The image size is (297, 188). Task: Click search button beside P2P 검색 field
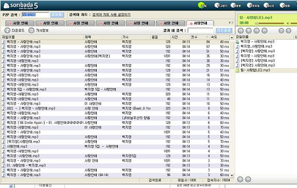(x=57, y=15)
